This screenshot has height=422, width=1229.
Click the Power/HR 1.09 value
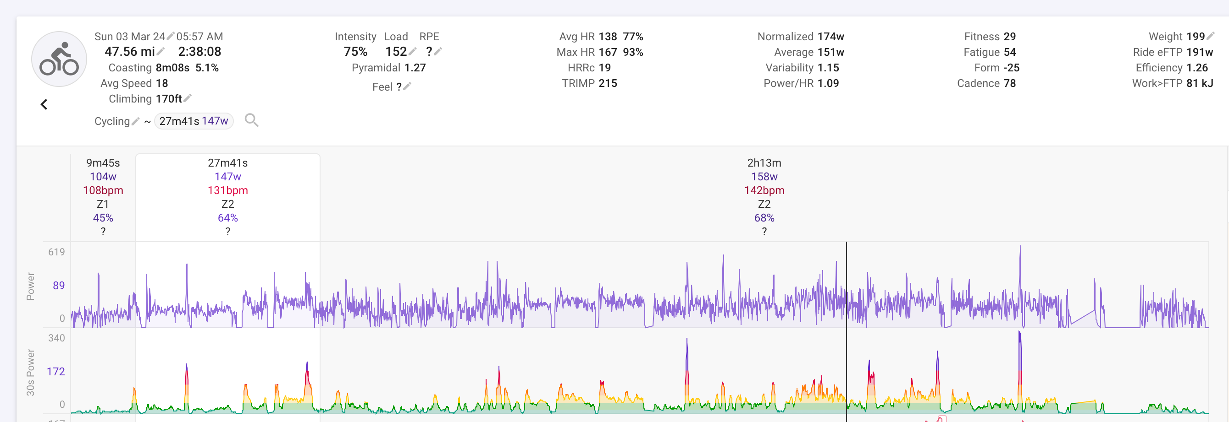pos(828,83)
